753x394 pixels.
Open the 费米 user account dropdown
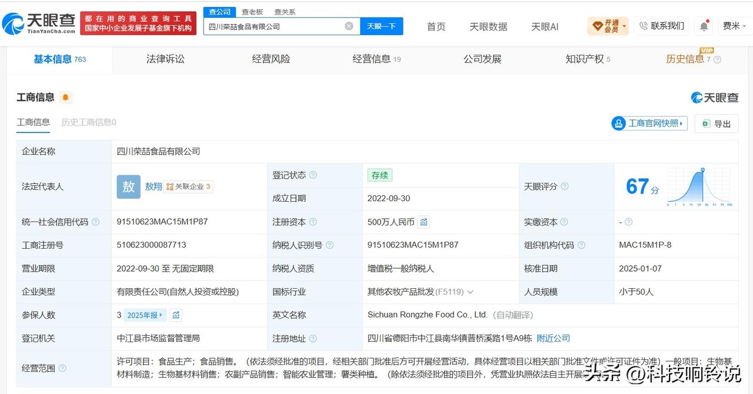(x=735, y=26)
